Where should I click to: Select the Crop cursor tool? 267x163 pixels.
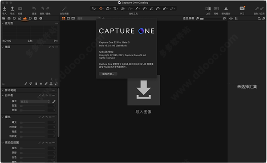[x=115, y=8]
